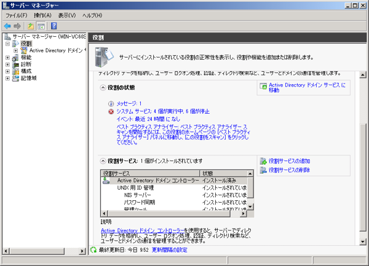Open help with the question mark icon
Image resolution: width=369 pixels, height=266 pixels.
point(54,26)
